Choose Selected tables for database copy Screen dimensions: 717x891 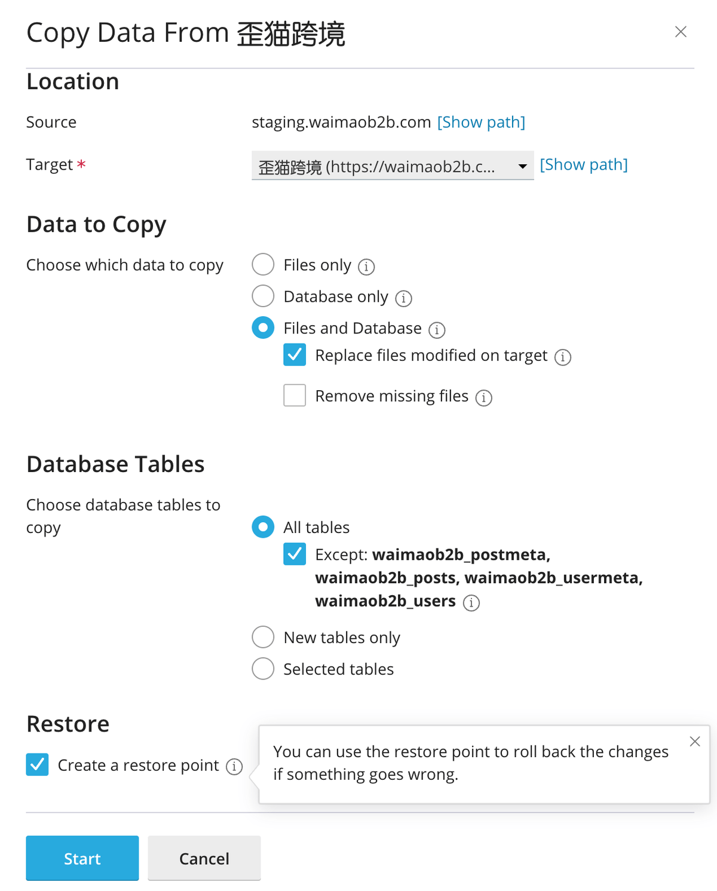pyautogui.click(x=263, y=669)
